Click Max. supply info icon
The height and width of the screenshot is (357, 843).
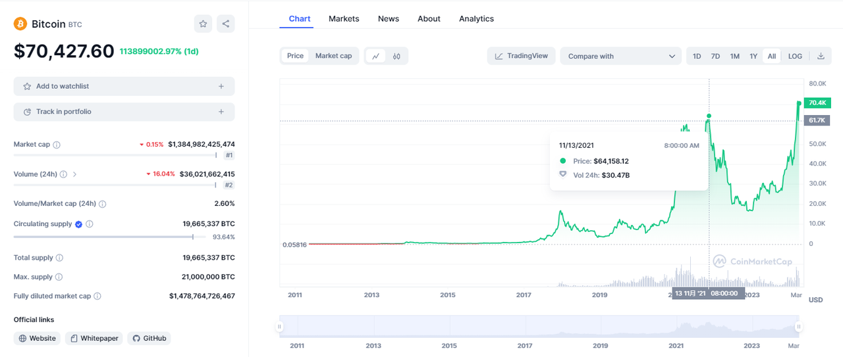[59, 277]
